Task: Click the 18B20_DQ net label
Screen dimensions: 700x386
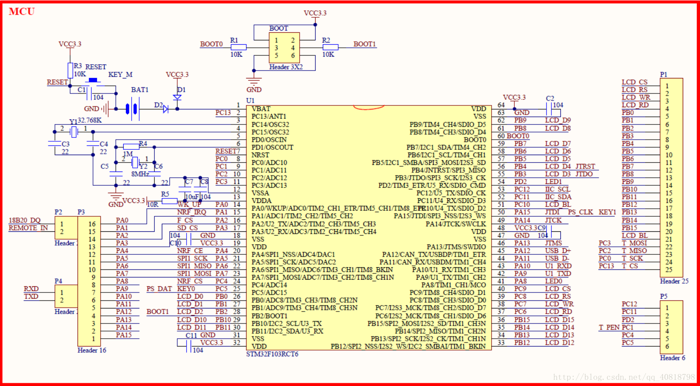Action: (x=24, y=220)
